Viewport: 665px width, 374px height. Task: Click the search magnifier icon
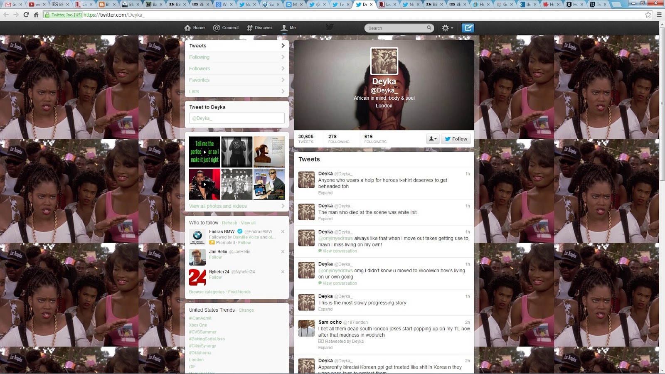click(x=429, y=28)
